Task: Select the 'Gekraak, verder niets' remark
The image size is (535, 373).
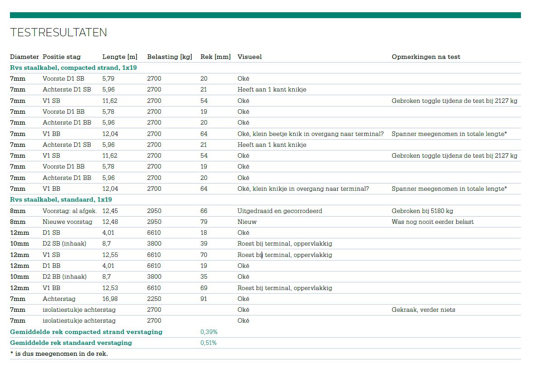Action: coord(423,310)
